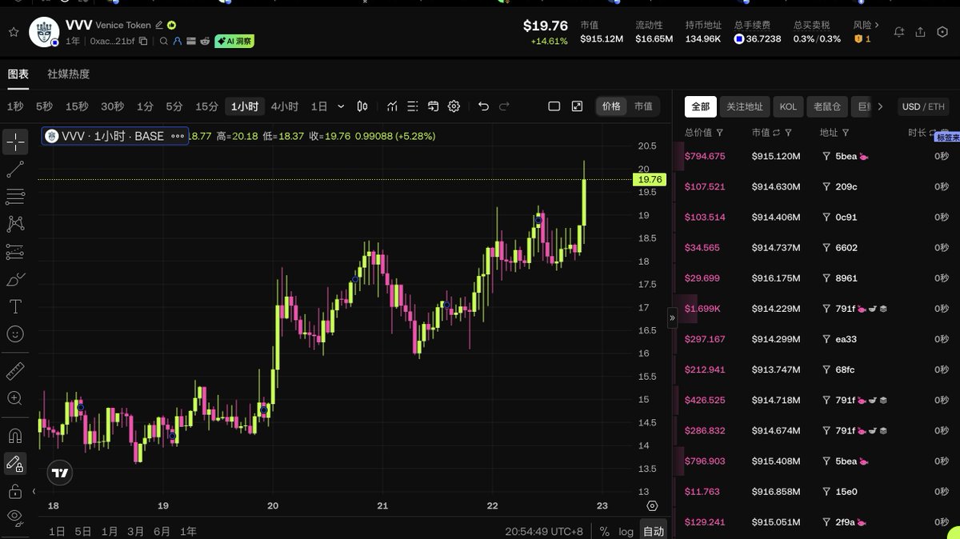960x539 pixels.
Task: Set interval to 15分
Action: 206,106
